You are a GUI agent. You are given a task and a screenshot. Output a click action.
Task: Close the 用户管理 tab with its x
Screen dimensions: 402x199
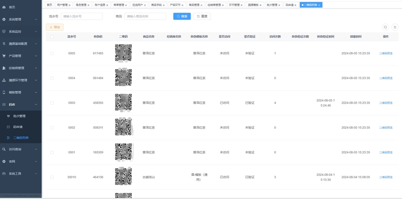[69, 5]
